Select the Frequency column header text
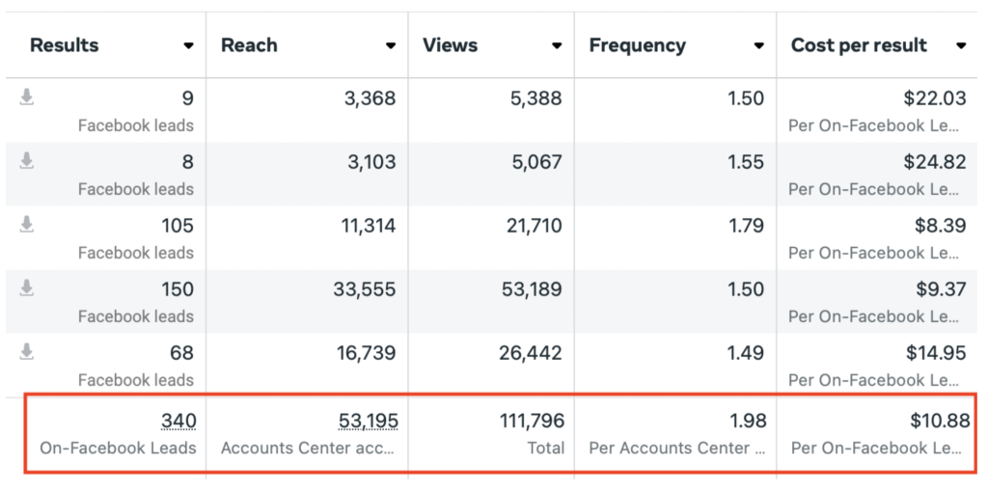Viewport: 988px width, 491px height. 637,45
